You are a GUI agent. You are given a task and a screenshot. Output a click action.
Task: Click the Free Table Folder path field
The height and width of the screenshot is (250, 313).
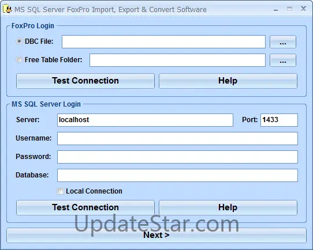177,60
